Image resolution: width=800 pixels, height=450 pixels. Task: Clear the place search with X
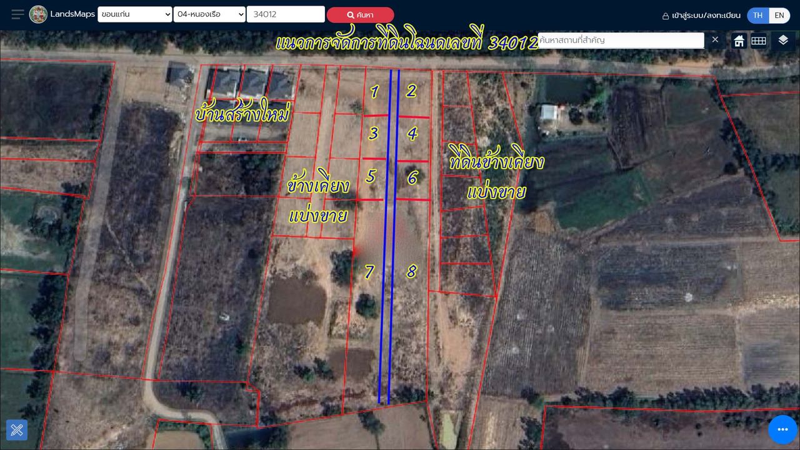[x=716, y=40]
